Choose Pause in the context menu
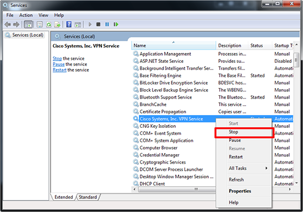303x212 pixels. pyautogui.click(x=244, y=140)
